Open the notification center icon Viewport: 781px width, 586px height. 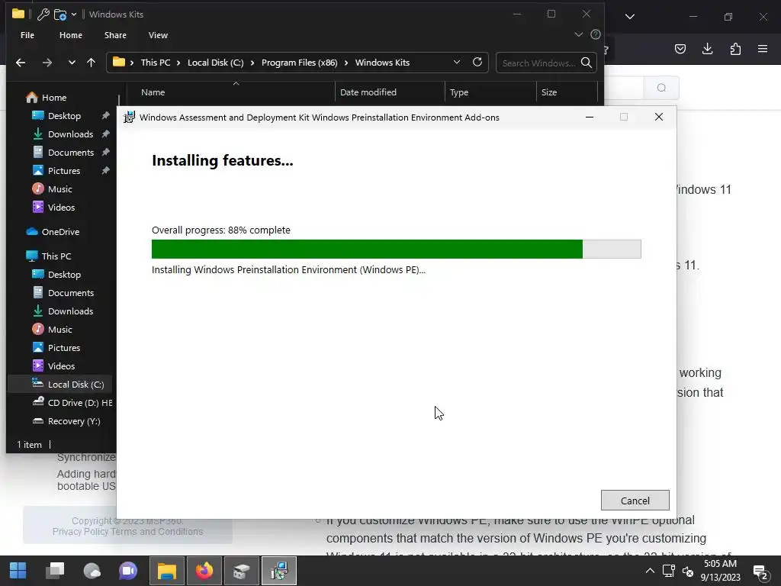pyautogui.click(x=760, y=572)
